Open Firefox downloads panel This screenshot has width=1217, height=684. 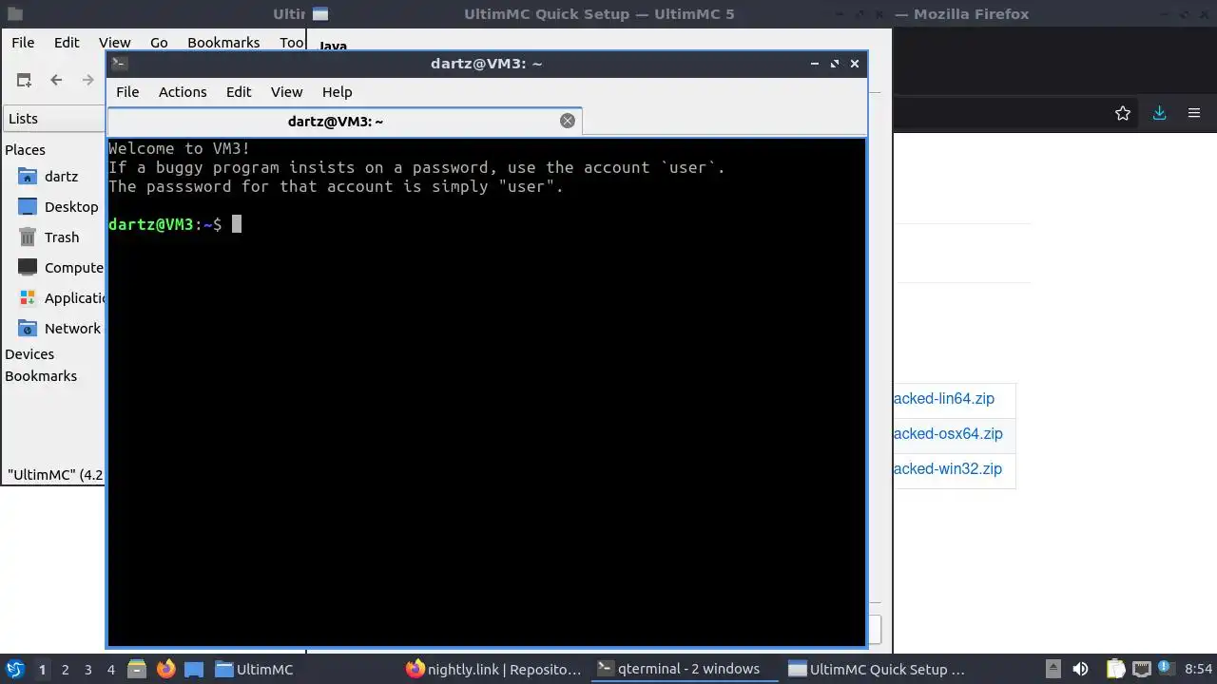pos(1159,113)
